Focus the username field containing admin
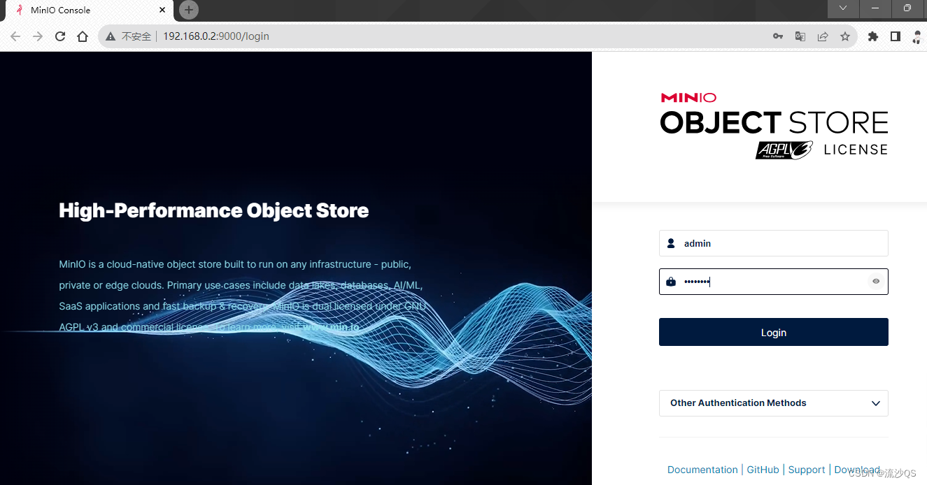Viewport: 927px width, 485px height. pyautogui.click(x=774, y=243)
